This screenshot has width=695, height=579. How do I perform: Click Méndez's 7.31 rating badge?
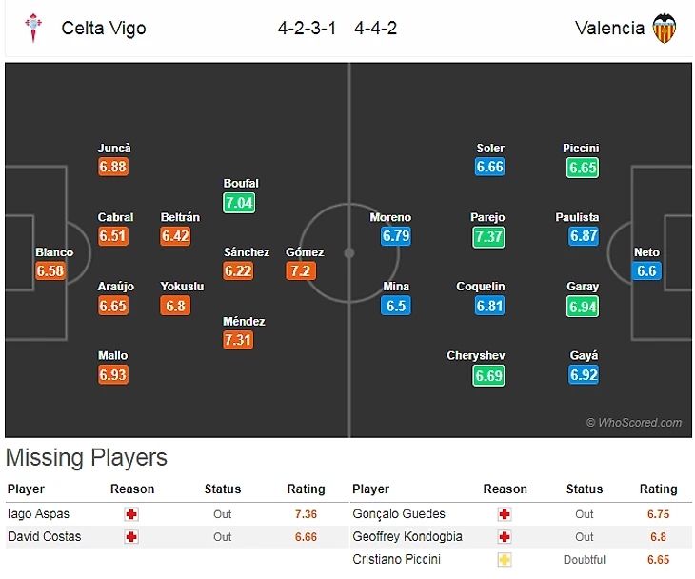tap(238, 340)
